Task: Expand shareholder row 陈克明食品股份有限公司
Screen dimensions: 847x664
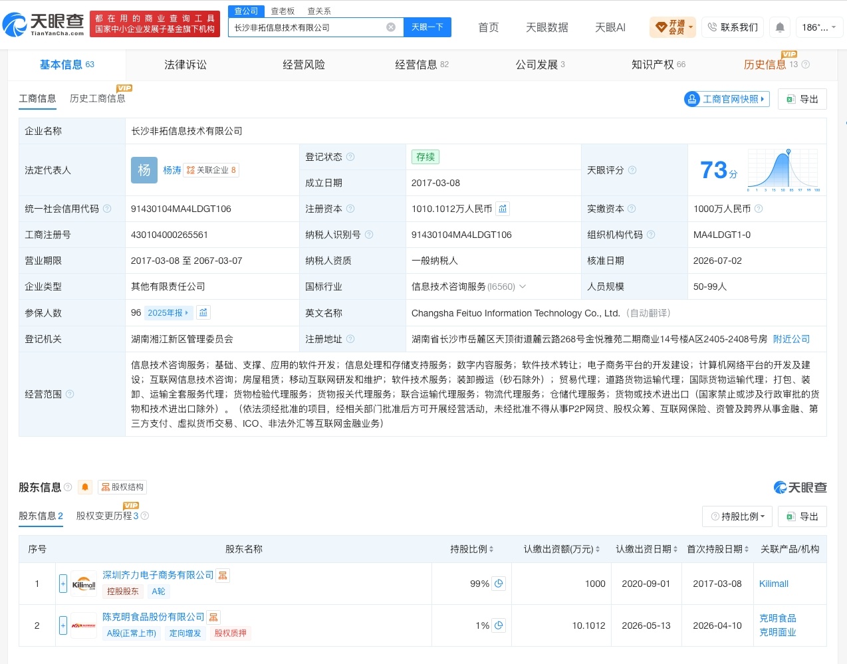Action: pos(63,625)
